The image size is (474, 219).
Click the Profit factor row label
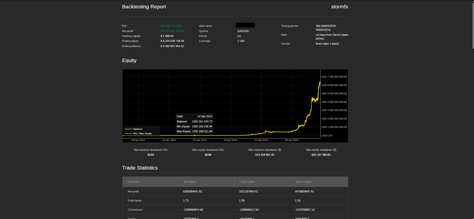135,201
